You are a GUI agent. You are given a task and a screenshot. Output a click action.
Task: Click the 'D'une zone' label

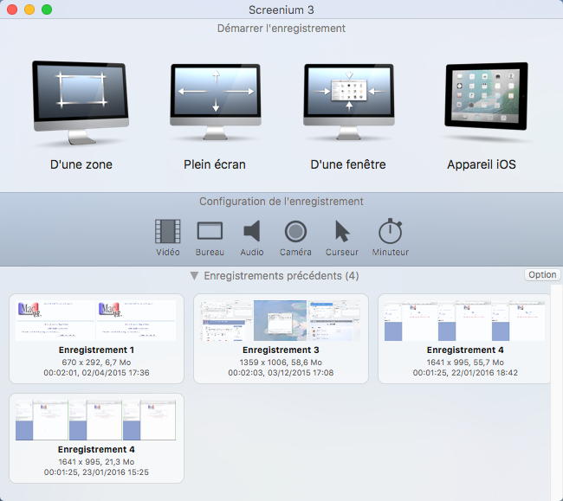point(81,164)
